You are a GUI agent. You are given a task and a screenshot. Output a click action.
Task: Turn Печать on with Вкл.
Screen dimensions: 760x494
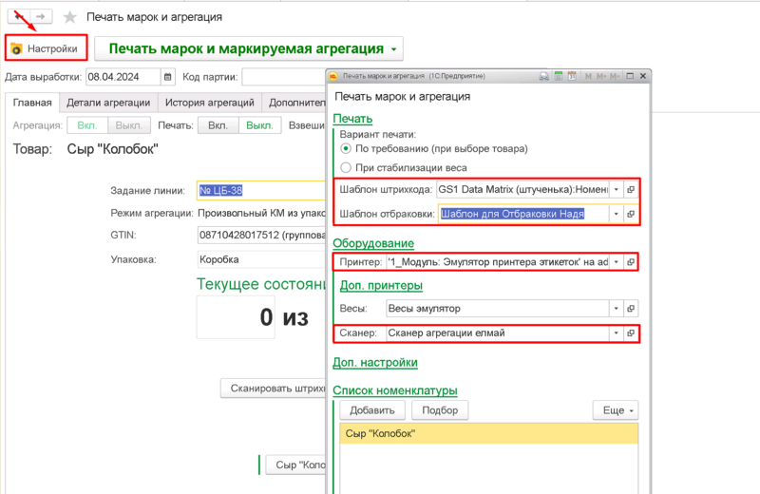pos(218,125)
